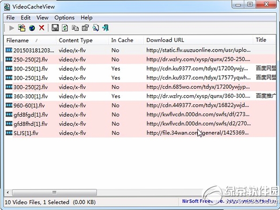Select the gfd8fgd[1].flv filename
The image size is (280, 210).
(x=31, y=115)
